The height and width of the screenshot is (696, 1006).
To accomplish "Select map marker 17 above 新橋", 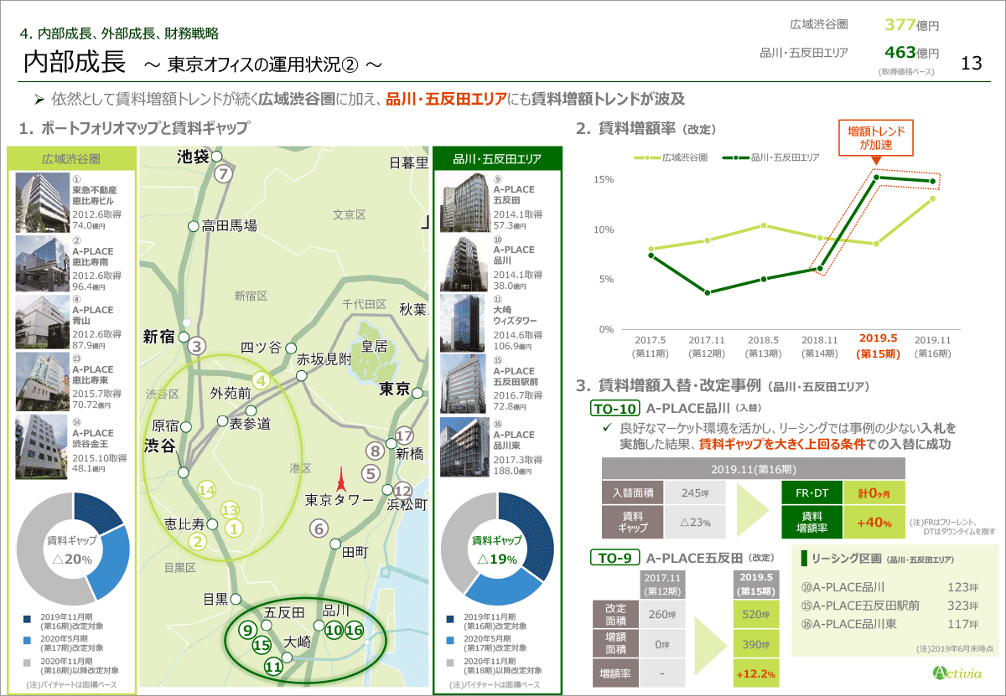I will [404, 436].
